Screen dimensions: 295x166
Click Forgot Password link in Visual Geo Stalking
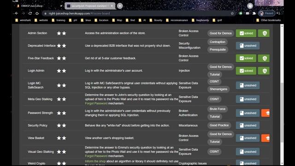click(96, 156)
